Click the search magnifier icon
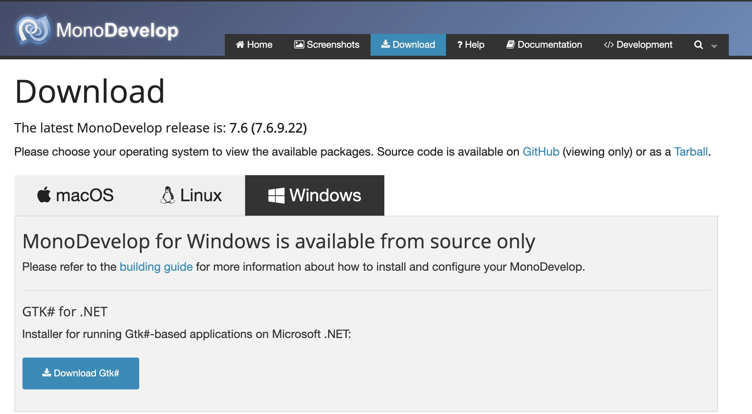 (x=697, y=45)
